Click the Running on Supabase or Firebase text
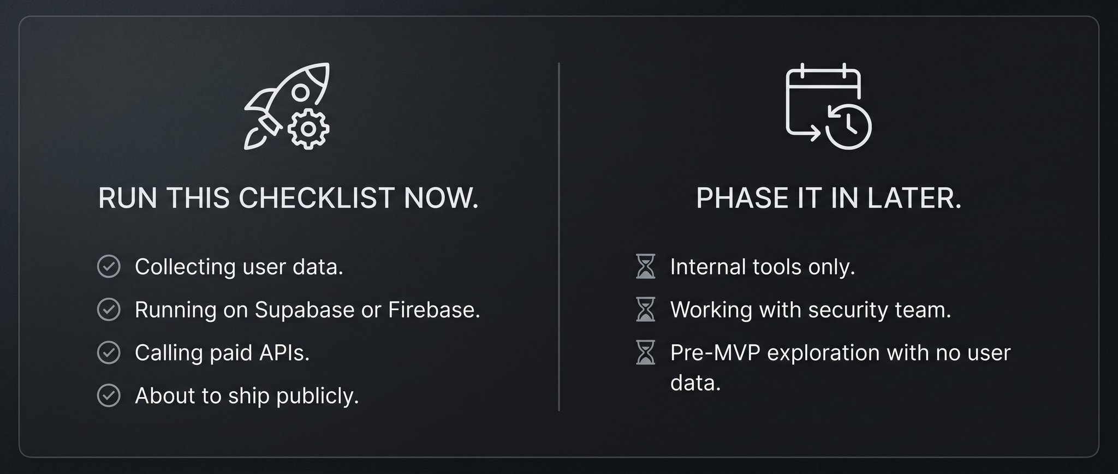This screenshot has height=474, width=1118. pyautogui.click(x=307, y=310)
